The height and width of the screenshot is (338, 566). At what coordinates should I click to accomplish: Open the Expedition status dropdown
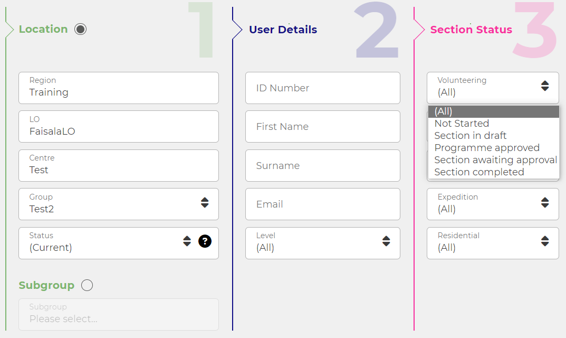(x=493, y=204)
